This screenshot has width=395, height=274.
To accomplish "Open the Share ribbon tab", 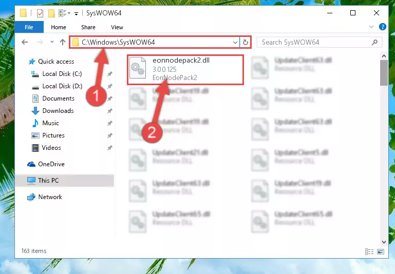I will coord(88,27).
